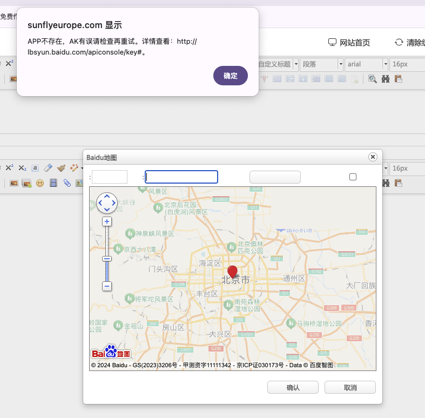
Task: Open the emoticon smiley picker in the lower editor
Action: (x=40, y=183)
